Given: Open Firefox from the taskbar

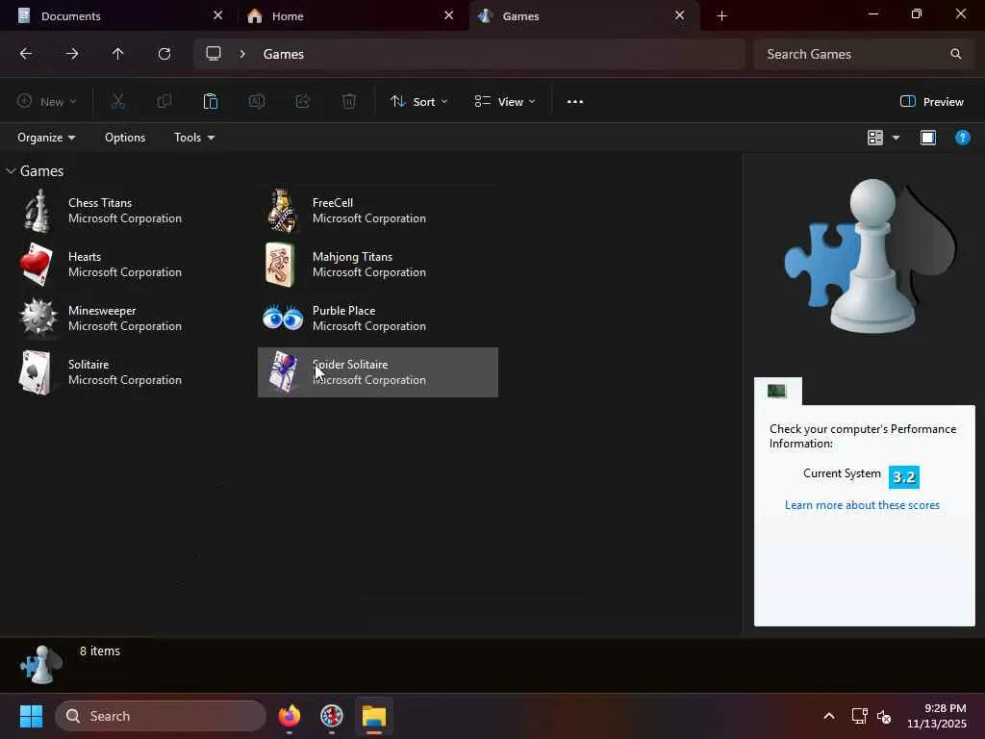Looking at the screenshot, I should click(x=289, y=716).
